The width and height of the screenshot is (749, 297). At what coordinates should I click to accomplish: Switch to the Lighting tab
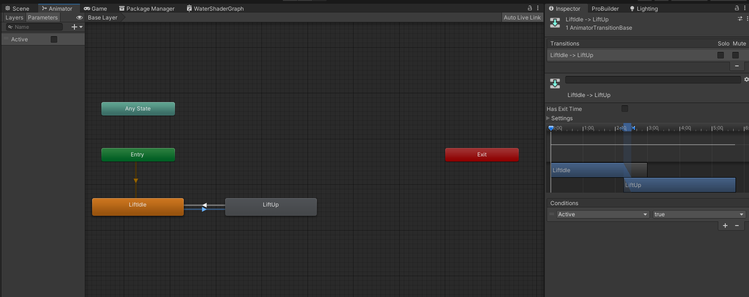(644, 8)
